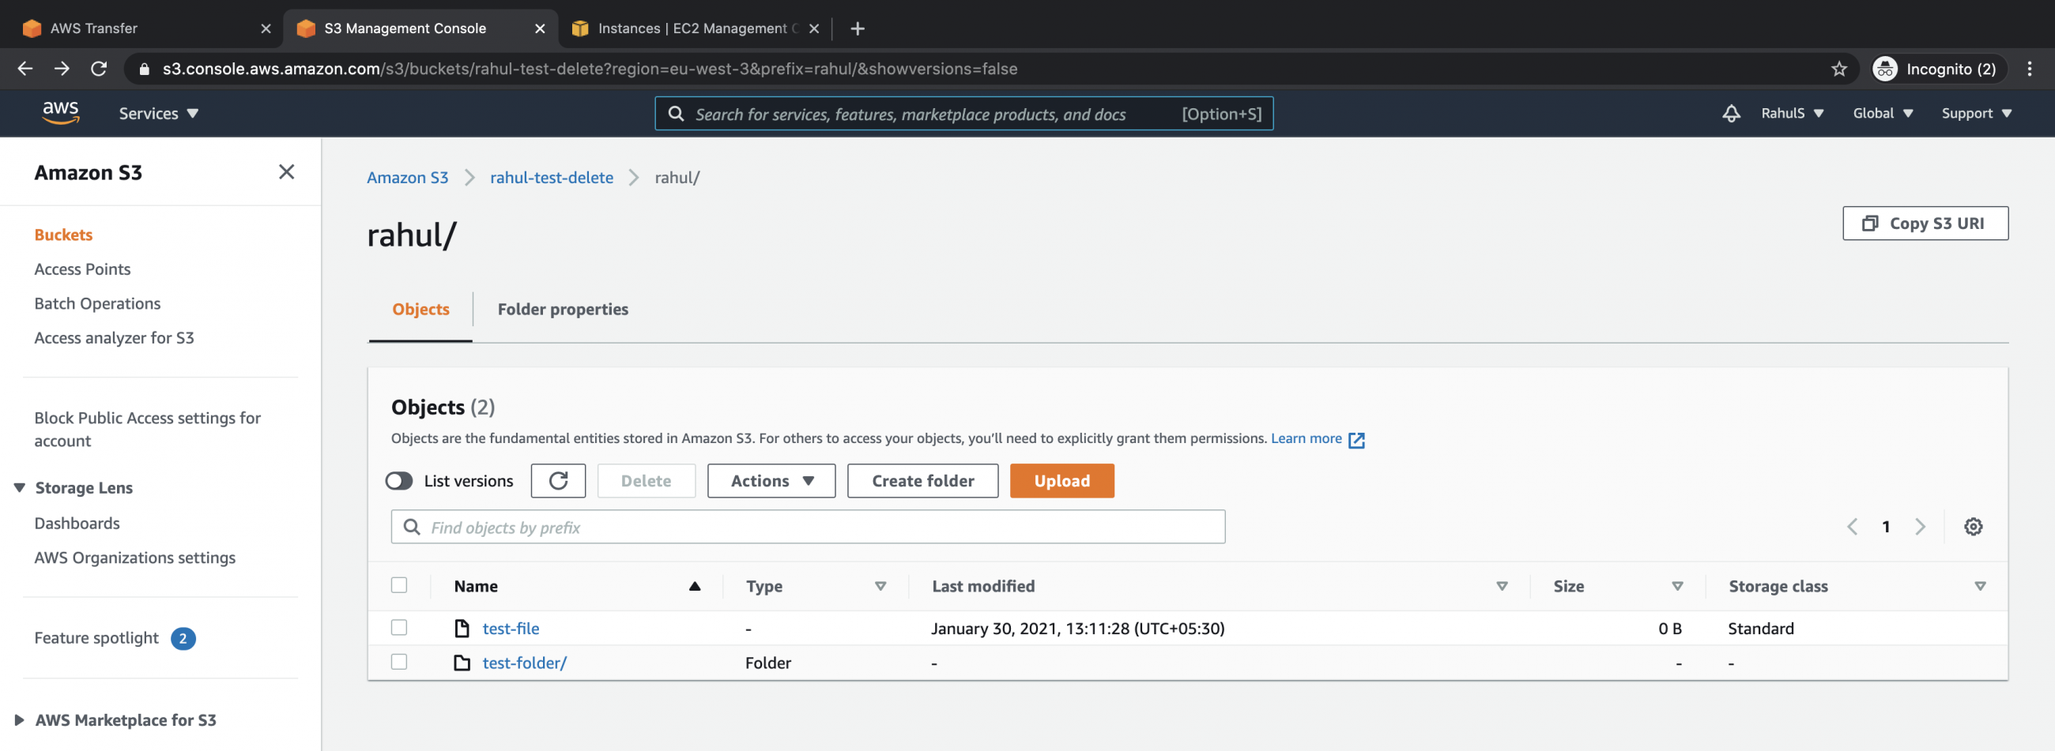Click the refresh objects icon
The height and width of the screenshot is (751, 2055).
click(x=558, y=481)
